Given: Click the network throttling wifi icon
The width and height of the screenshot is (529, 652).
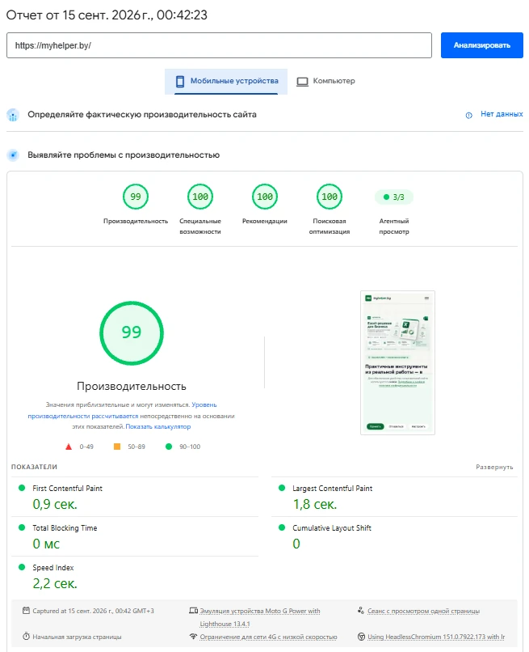Looking at the screenshot, I should click(x=193, y=636).
